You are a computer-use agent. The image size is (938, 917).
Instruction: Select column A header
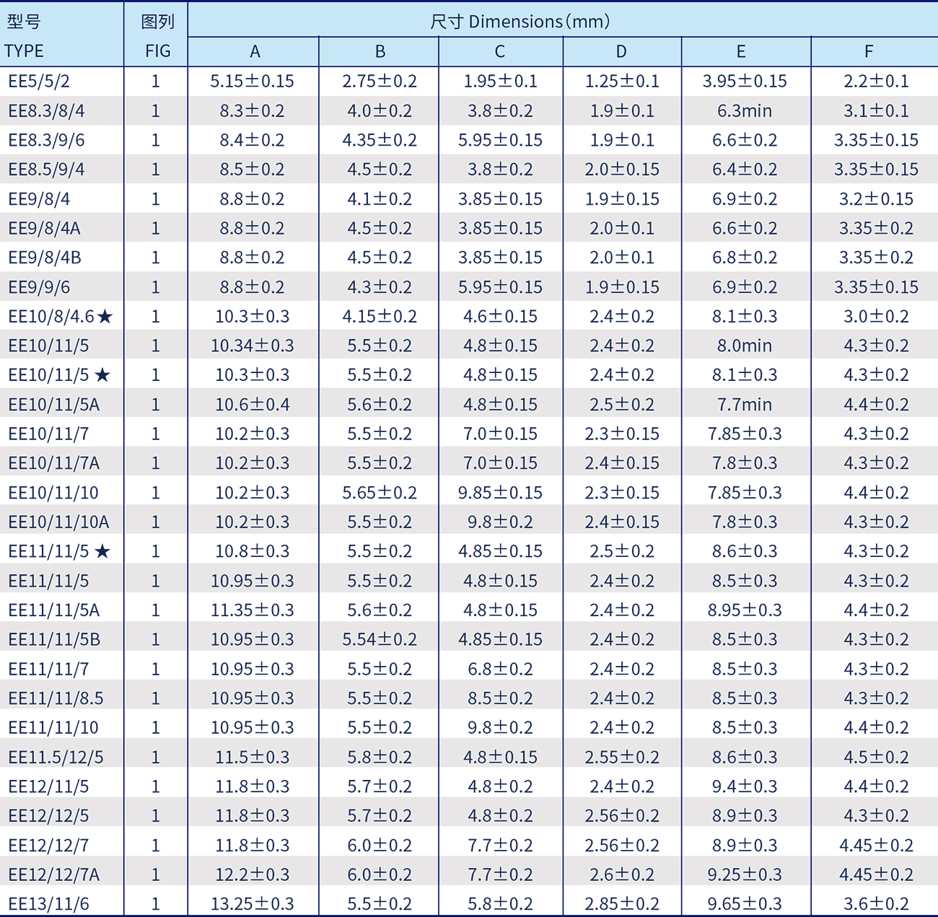tap(255, 52)
